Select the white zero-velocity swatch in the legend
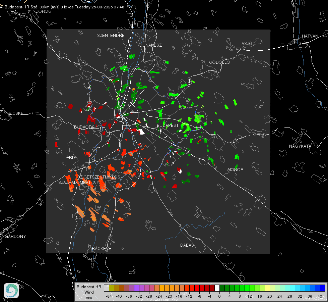Screen dimensions: 328x302 pos(217,288)
